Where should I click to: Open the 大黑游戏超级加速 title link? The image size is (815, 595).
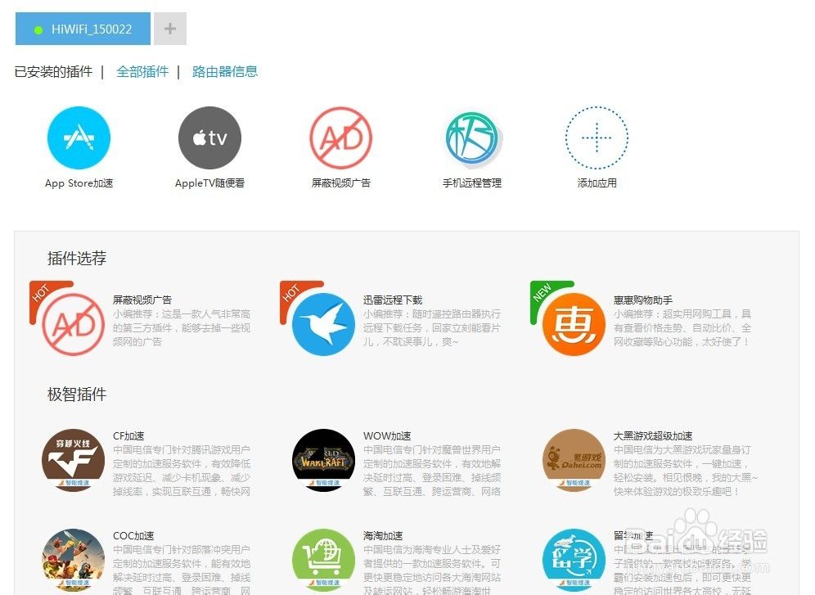tap(653, 436)
